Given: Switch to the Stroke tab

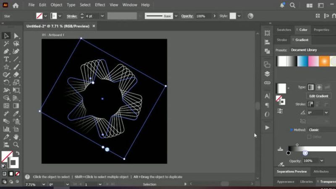Looking at the screenshot, I should click(282, 40).
